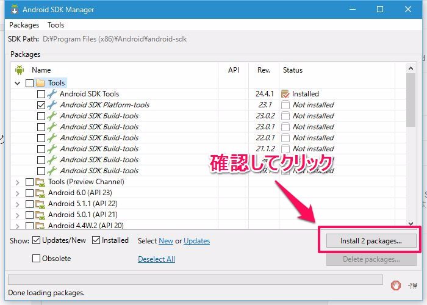Click the Deselect All link
The height and width of the screenshot is (305, 427).
156,259
